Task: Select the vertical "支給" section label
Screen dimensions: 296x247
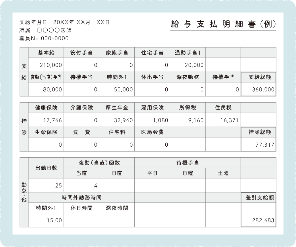Action: (x=24, y=72)
